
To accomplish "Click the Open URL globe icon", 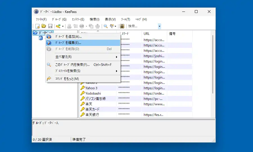I will coord(82,26).
